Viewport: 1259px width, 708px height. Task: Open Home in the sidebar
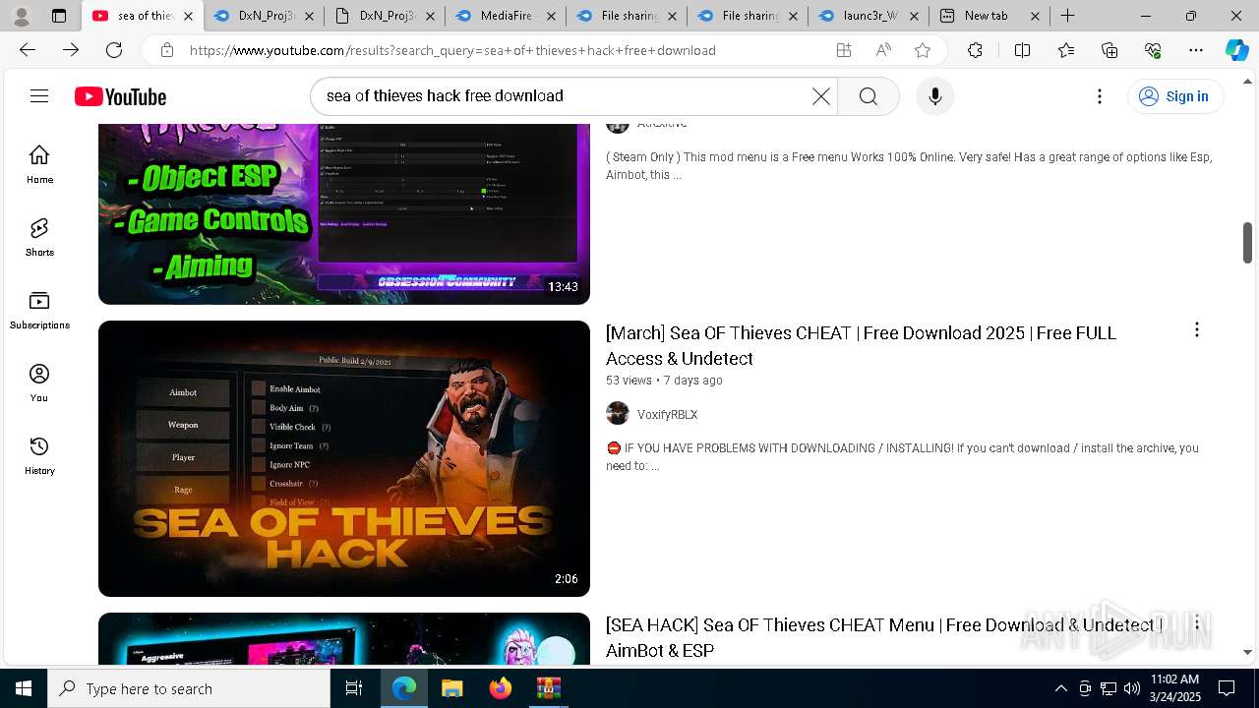[x=39, y=164]
